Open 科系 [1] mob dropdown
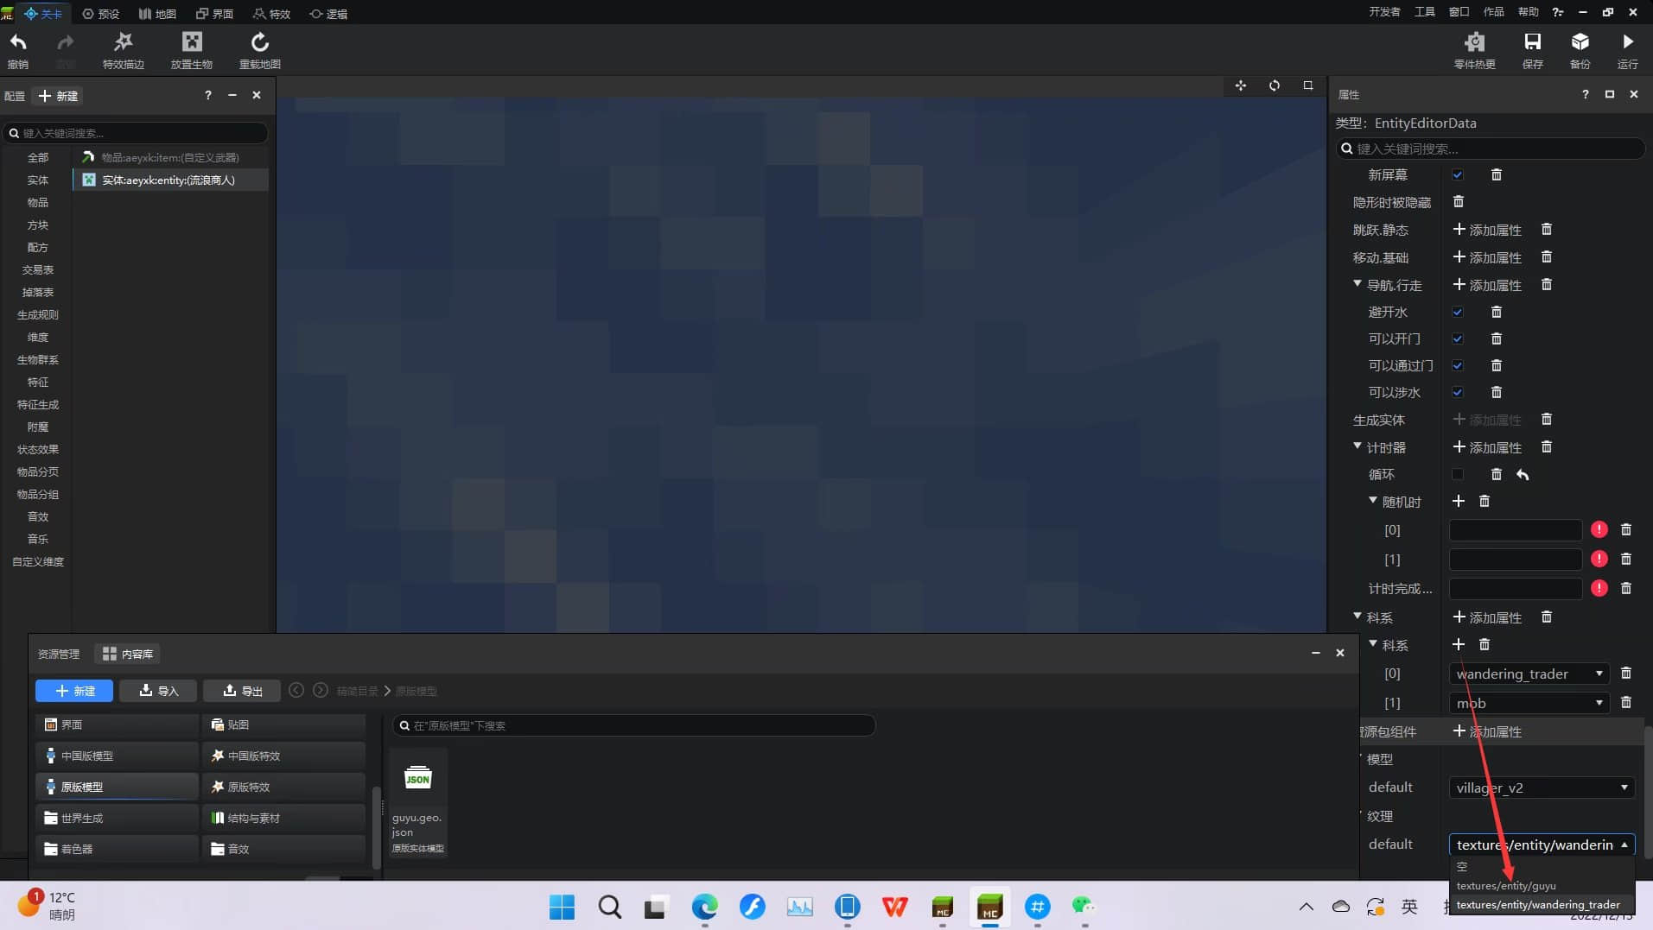 point(1529,703)
